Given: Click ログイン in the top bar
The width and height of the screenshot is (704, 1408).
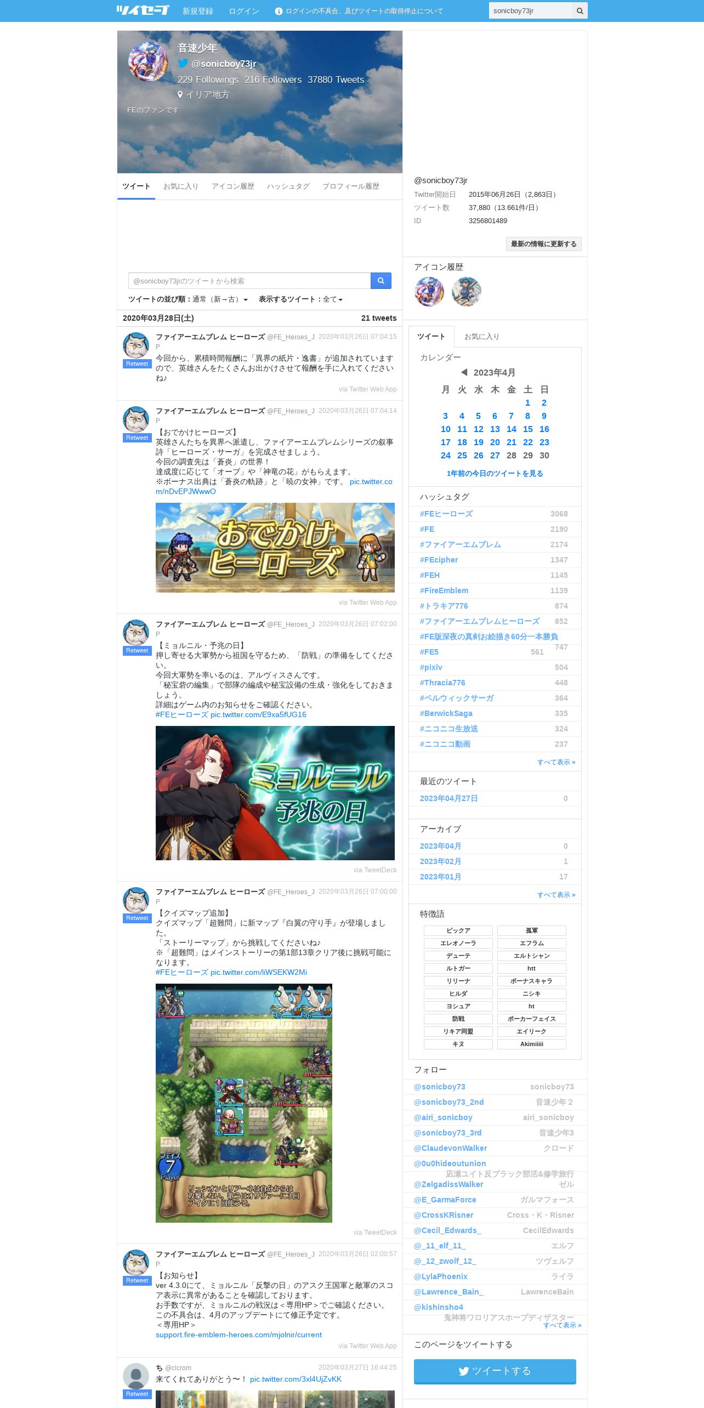Looking at the screenshot, I should pos(243,11).
